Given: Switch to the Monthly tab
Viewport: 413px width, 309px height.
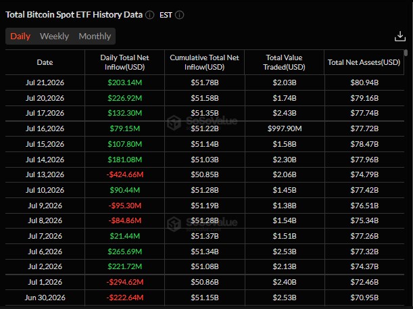Looking at the screenshot, I should point(95,36).
